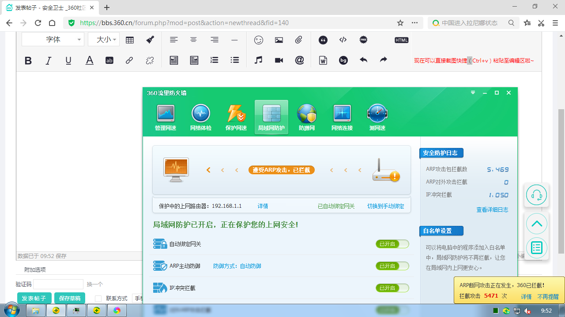Viewport: 565px width, 317px height.
Task: Click 切换到手动绑定 link
Action: 386,206
